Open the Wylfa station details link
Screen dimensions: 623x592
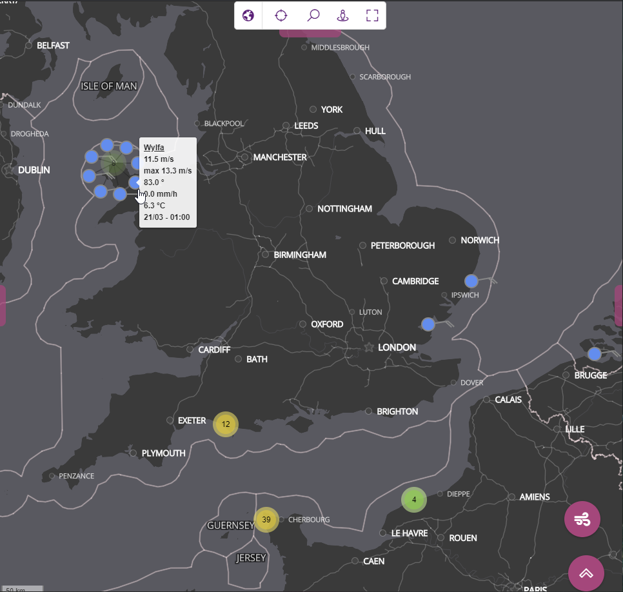(153, 147)
